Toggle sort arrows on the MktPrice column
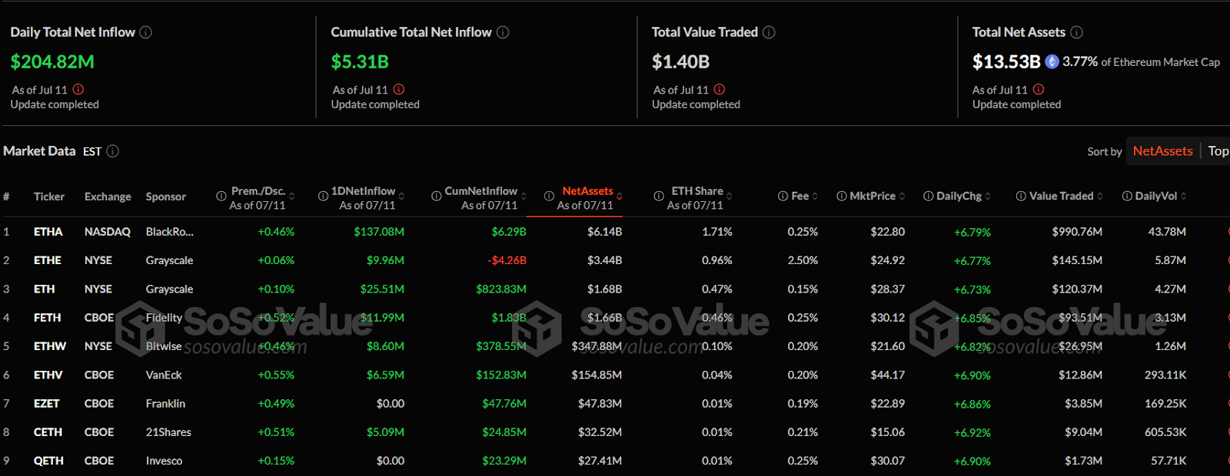1230x476 pixels. (x=902, y=196)
